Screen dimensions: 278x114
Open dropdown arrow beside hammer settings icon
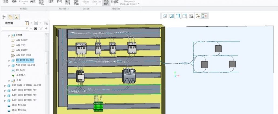click(32, 23)
